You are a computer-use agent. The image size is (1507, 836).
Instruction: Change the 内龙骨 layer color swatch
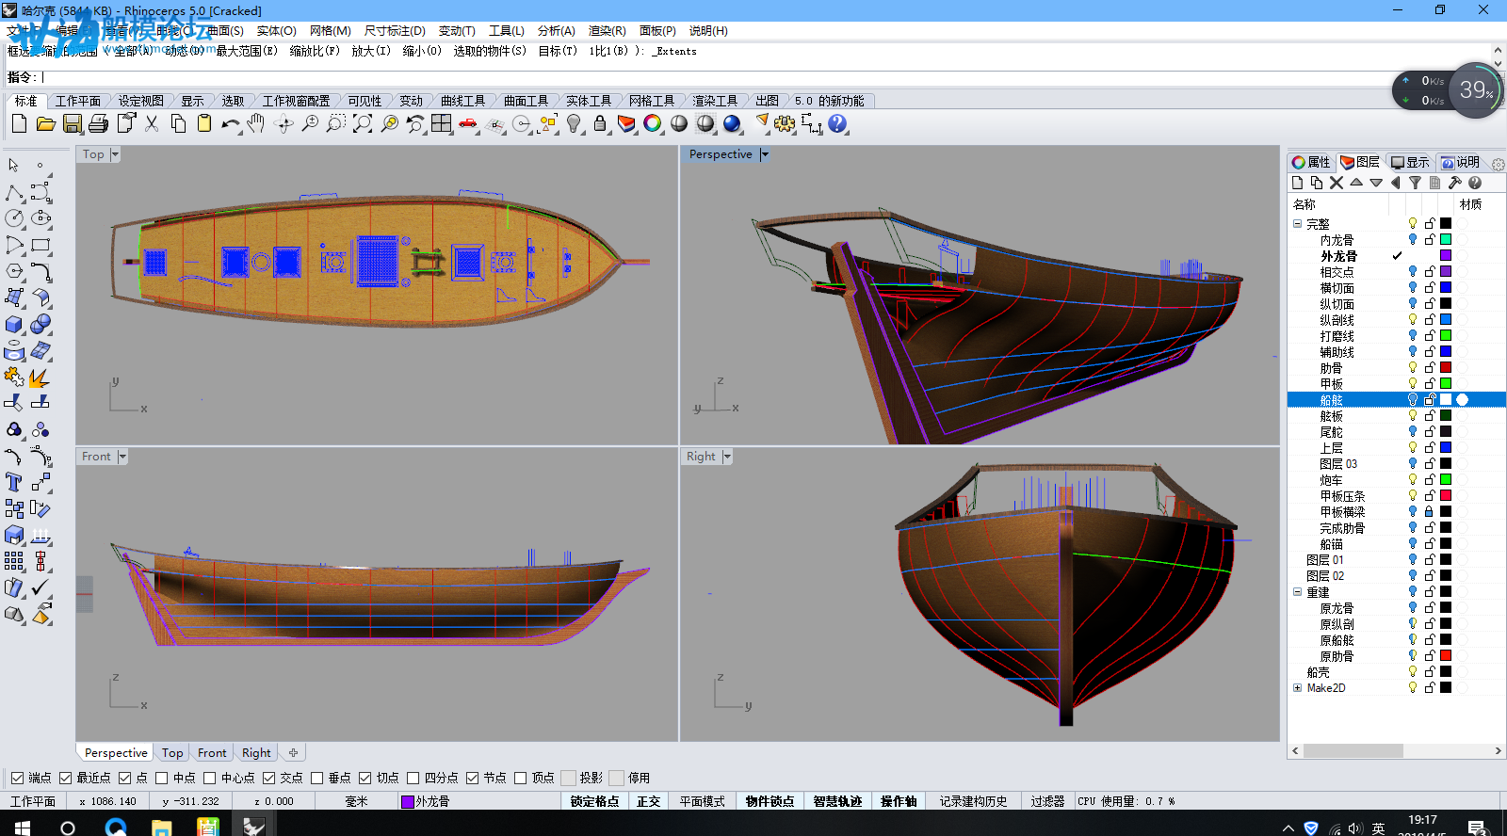[x=1446, y=239]
